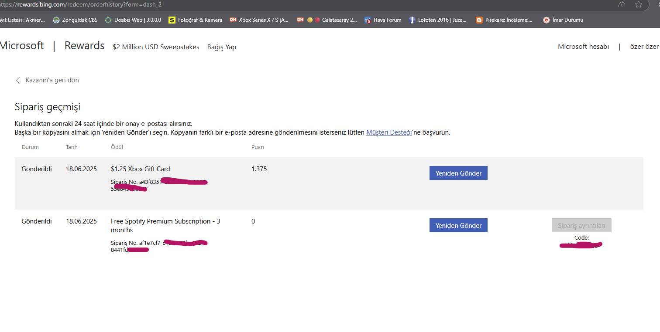
Task: Click the Ödül column header
Action: pos(117,147)
